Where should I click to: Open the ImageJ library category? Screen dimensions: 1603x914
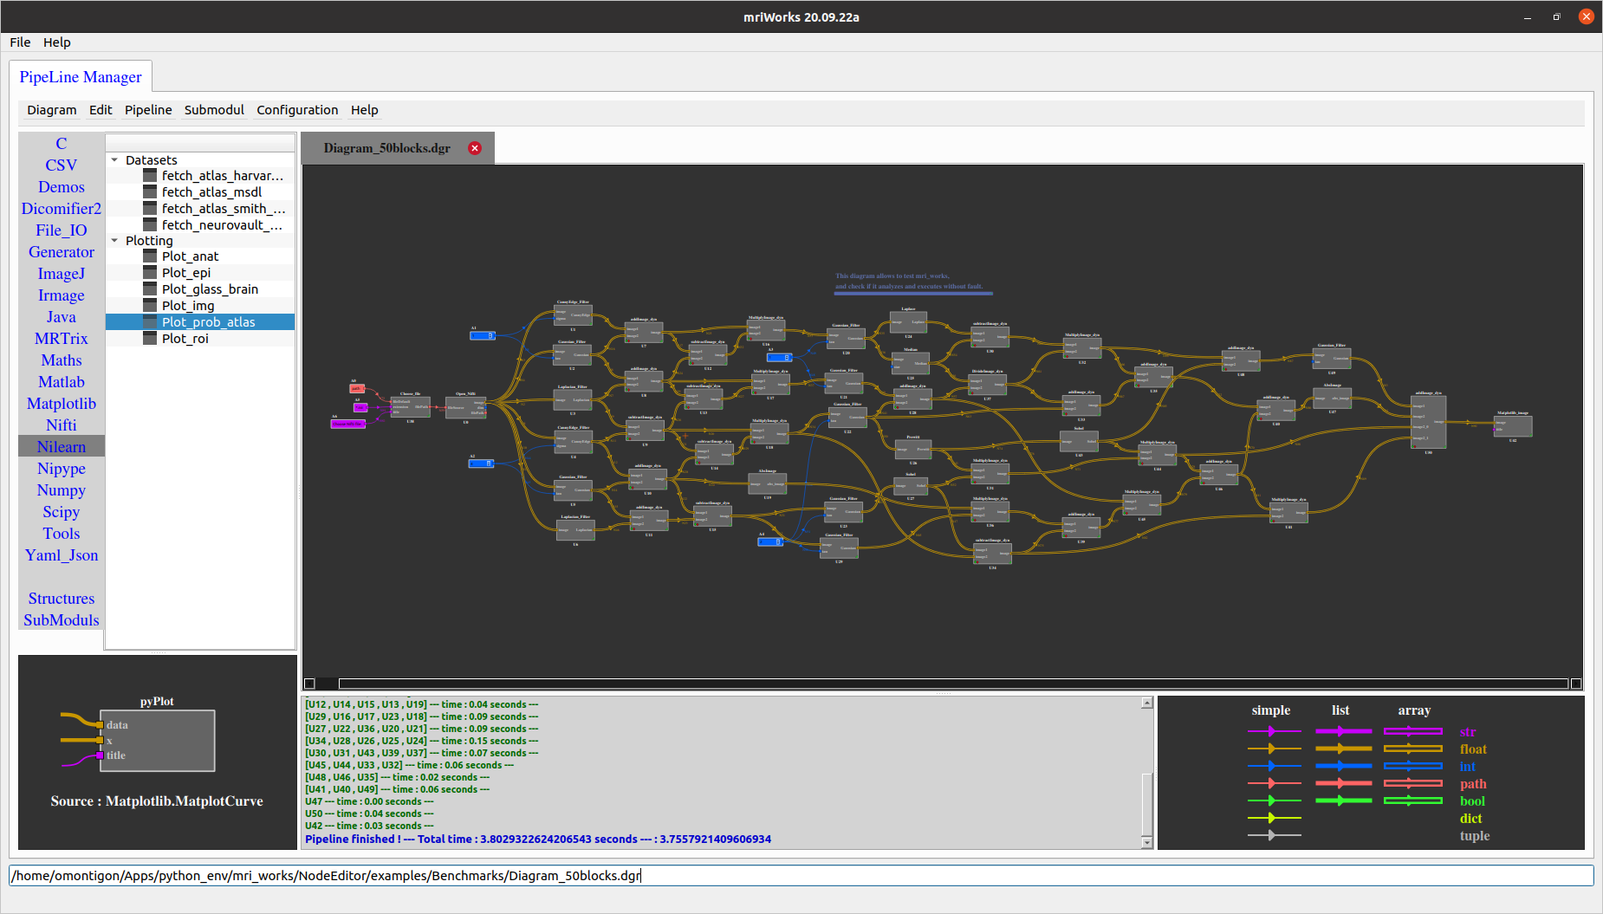[x=62, y=274]
